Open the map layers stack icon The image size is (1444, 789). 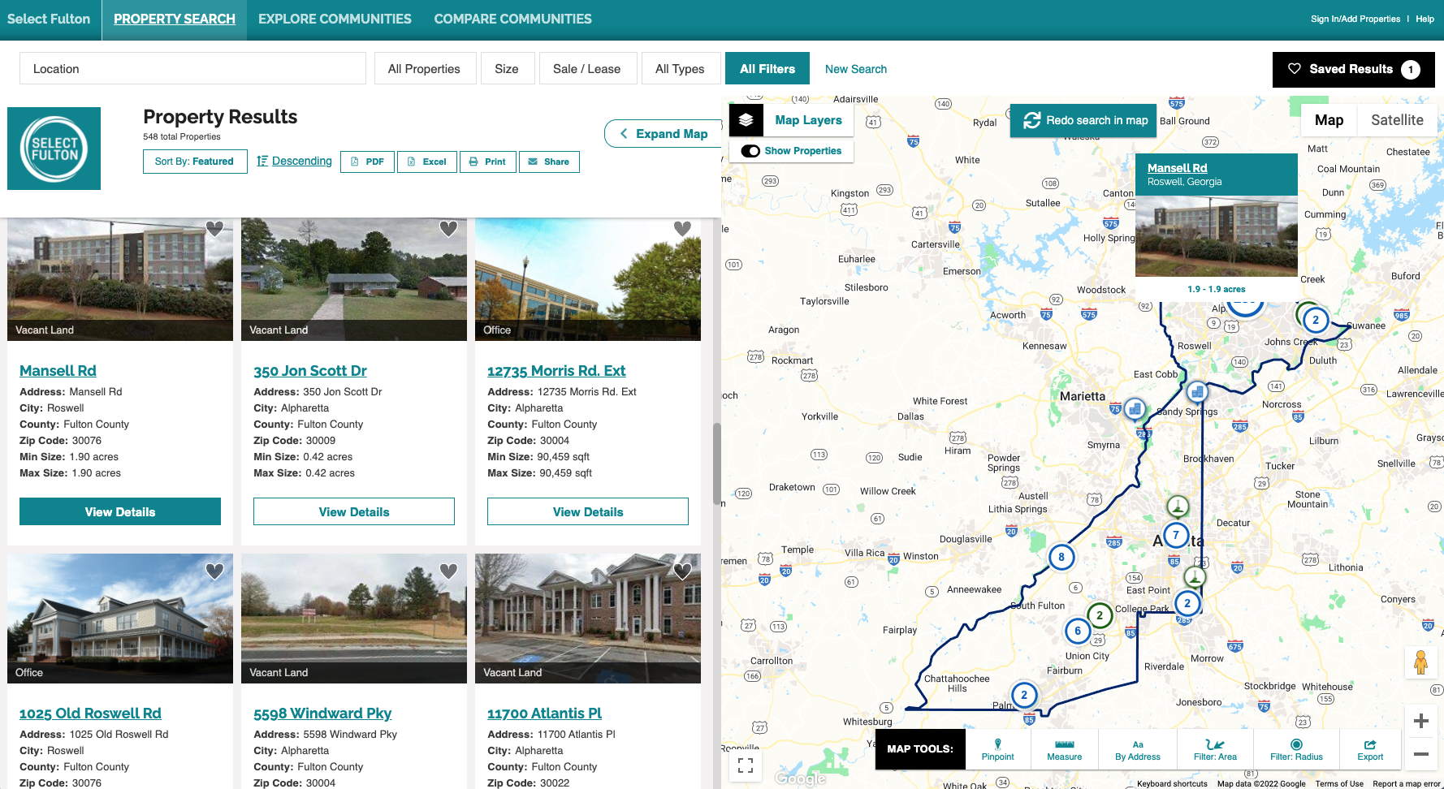(x=746, y=120)
